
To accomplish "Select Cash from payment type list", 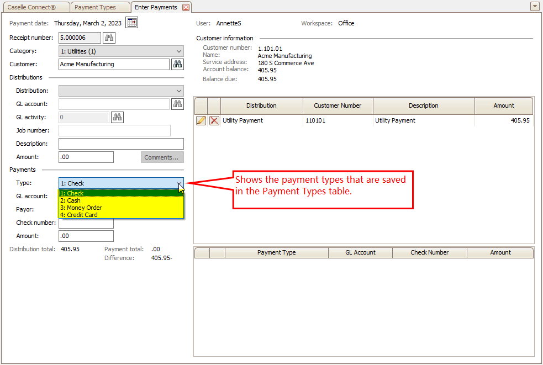I will [x=70, y=200].
